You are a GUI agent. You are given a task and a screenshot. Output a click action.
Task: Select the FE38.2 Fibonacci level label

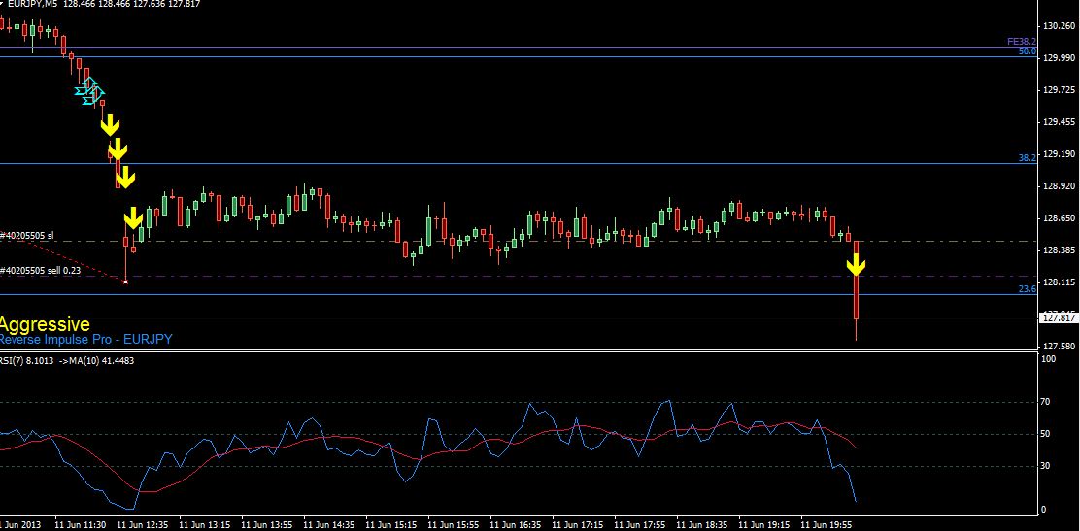point(1022,42)
